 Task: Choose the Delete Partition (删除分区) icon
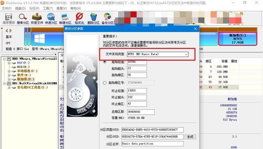click(93, 19)
